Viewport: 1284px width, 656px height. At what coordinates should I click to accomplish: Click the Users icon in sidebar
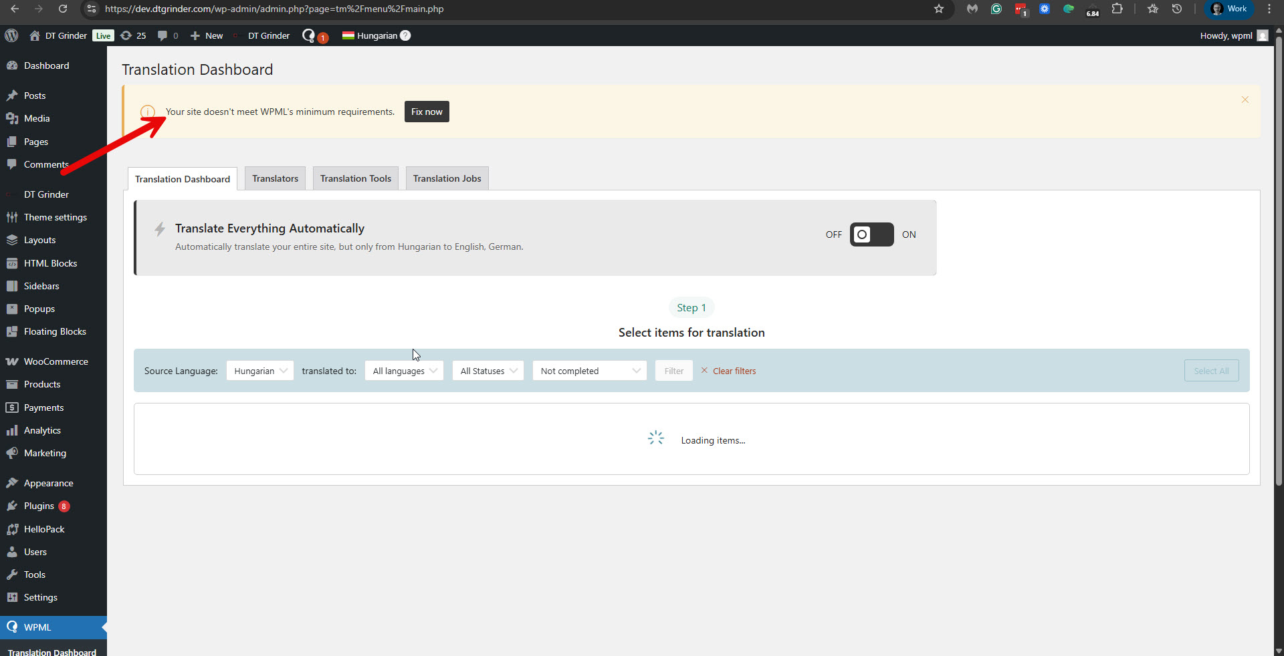(12, 552)
